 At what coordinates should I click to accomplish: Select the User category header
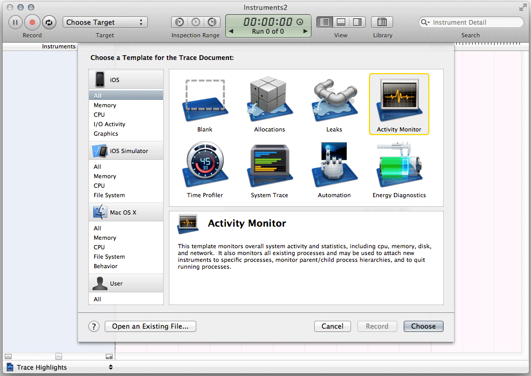pos(126,283)
